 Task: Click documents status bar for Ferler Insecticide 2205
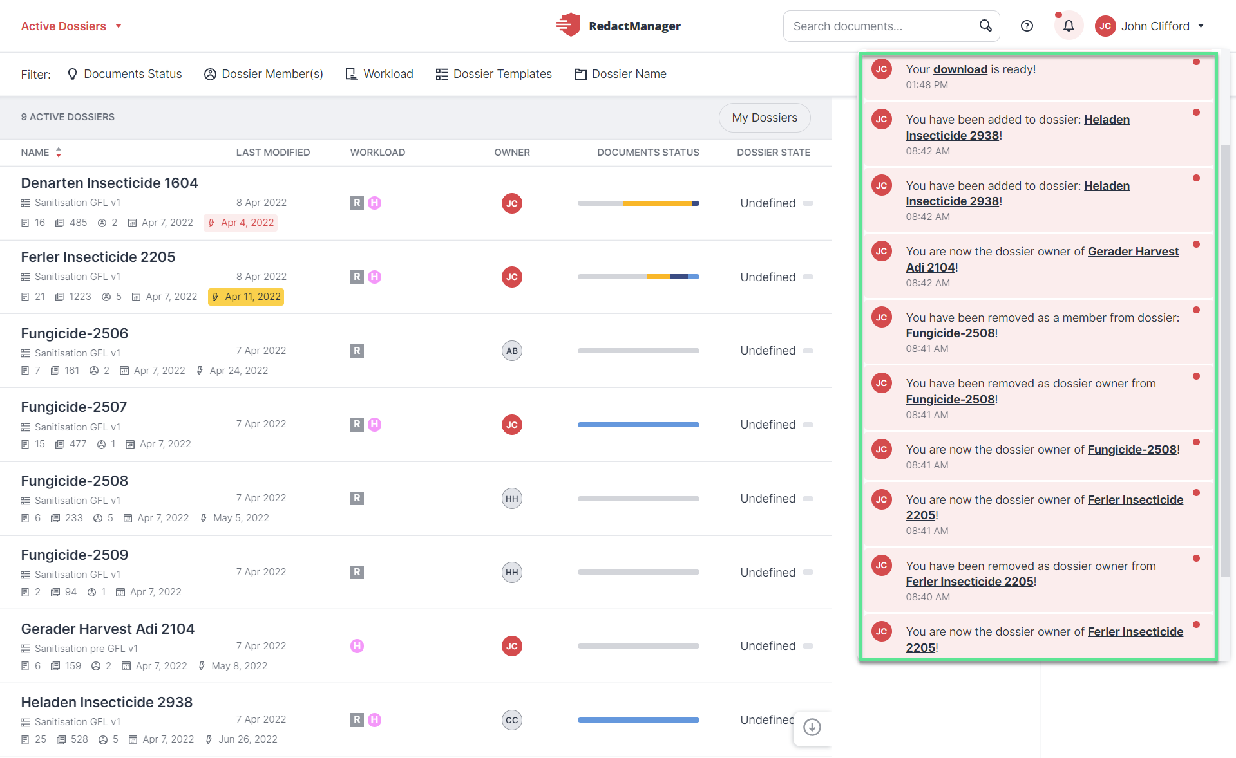(x=638, y=277)
